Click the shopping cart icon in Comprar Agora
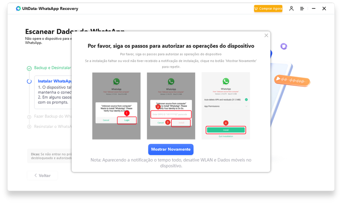 256,8
